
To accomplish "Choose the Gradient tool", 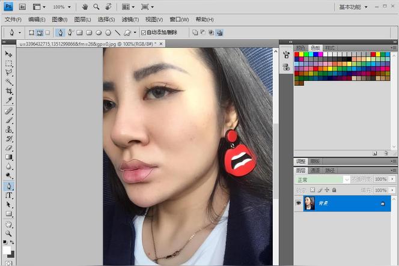I will coord(9,157).
